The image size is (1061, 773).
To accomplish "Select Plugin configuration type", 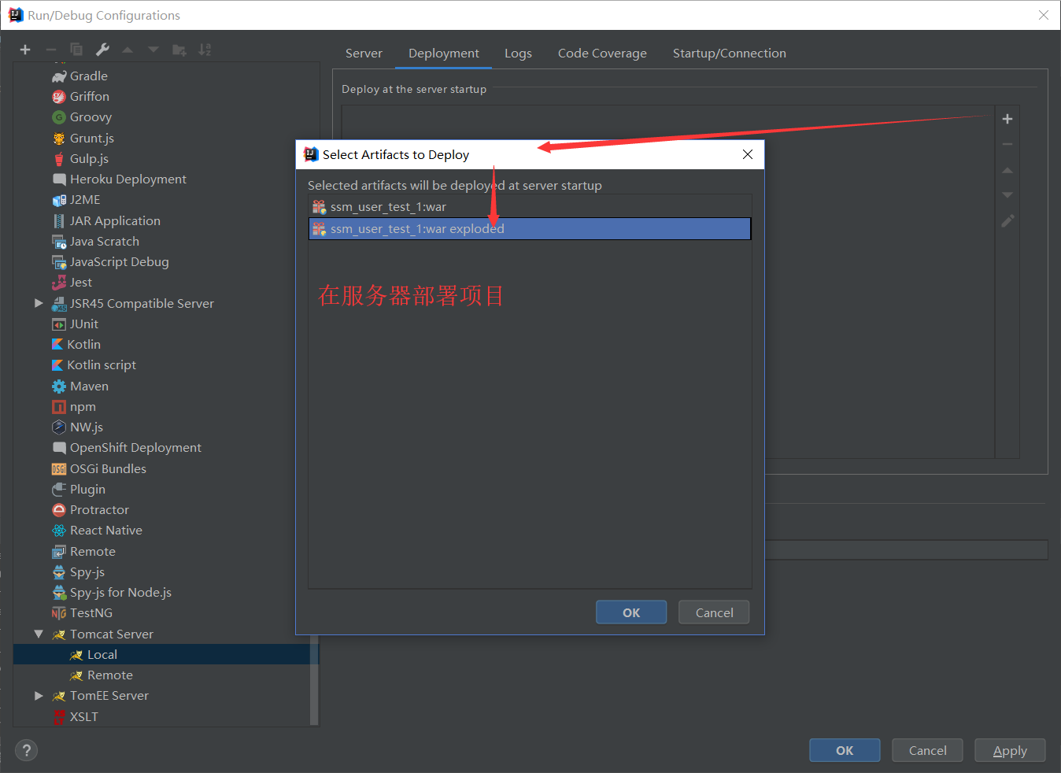I will point(78,489).
